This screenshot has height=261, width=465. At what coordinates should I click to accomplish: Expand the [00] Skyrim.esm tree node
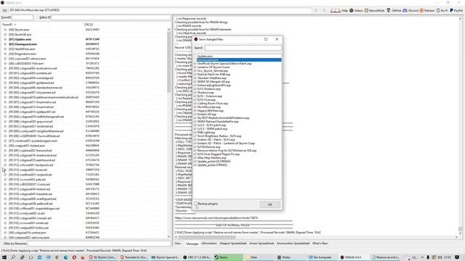(5, 30)
